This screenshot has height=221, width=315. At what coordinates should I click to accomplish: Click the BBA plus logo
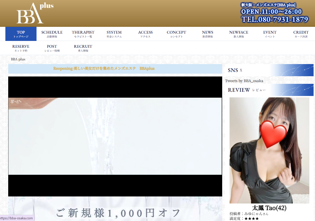35,13
